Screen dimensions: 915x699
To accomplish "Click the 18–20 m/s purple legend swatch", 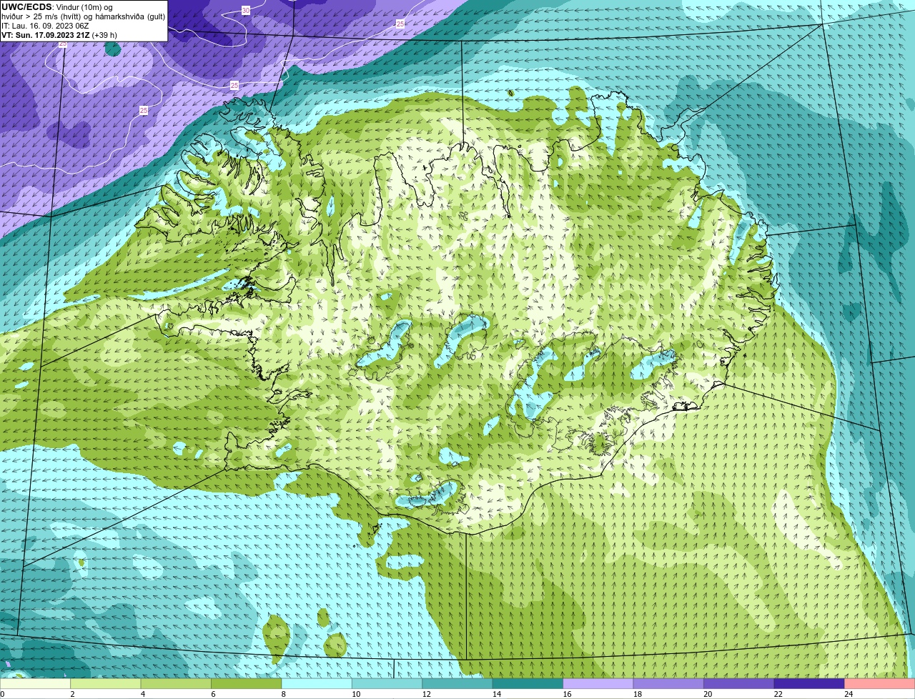I will click(668, 684).
